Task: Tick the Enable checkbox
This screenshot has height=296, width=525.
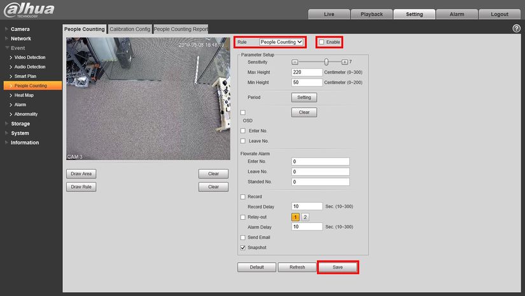Action: (321, 42)
